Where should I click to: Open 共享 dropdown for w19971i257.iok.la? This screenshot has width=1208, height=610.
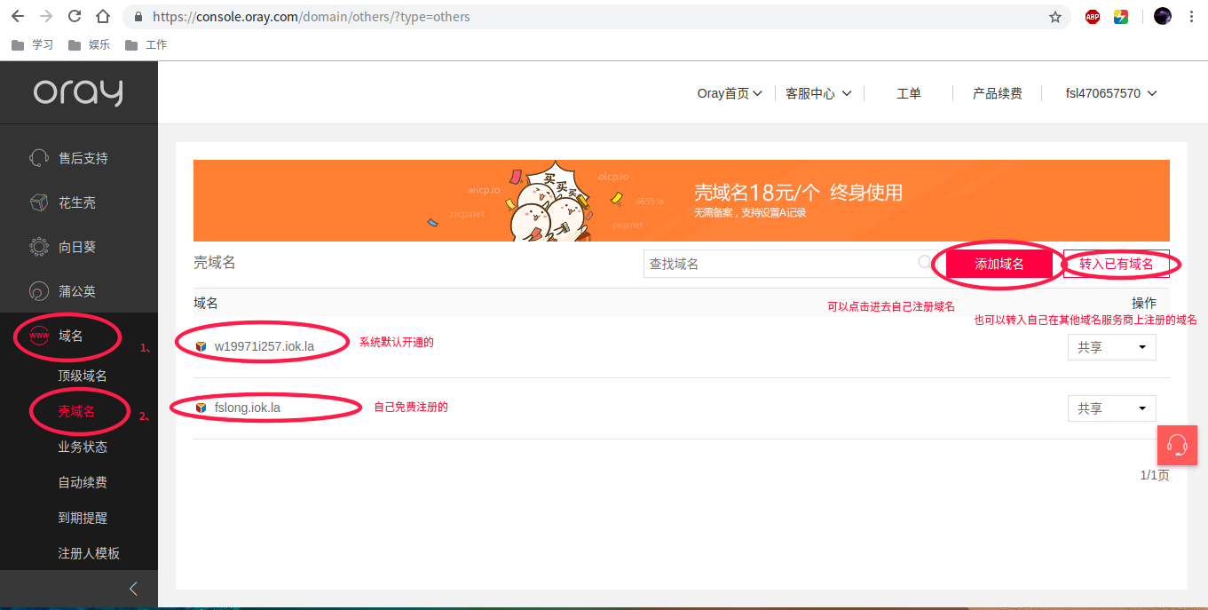pos(1111,347)
